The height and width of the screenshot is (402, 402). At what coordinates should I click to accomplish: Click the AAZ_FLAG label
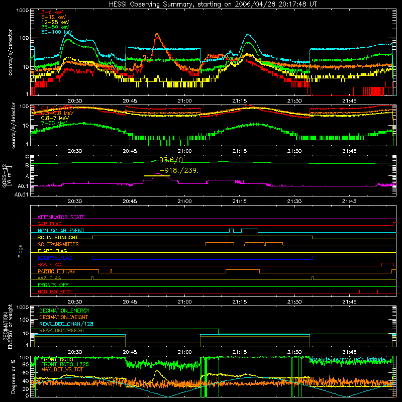tap(49, 278)
